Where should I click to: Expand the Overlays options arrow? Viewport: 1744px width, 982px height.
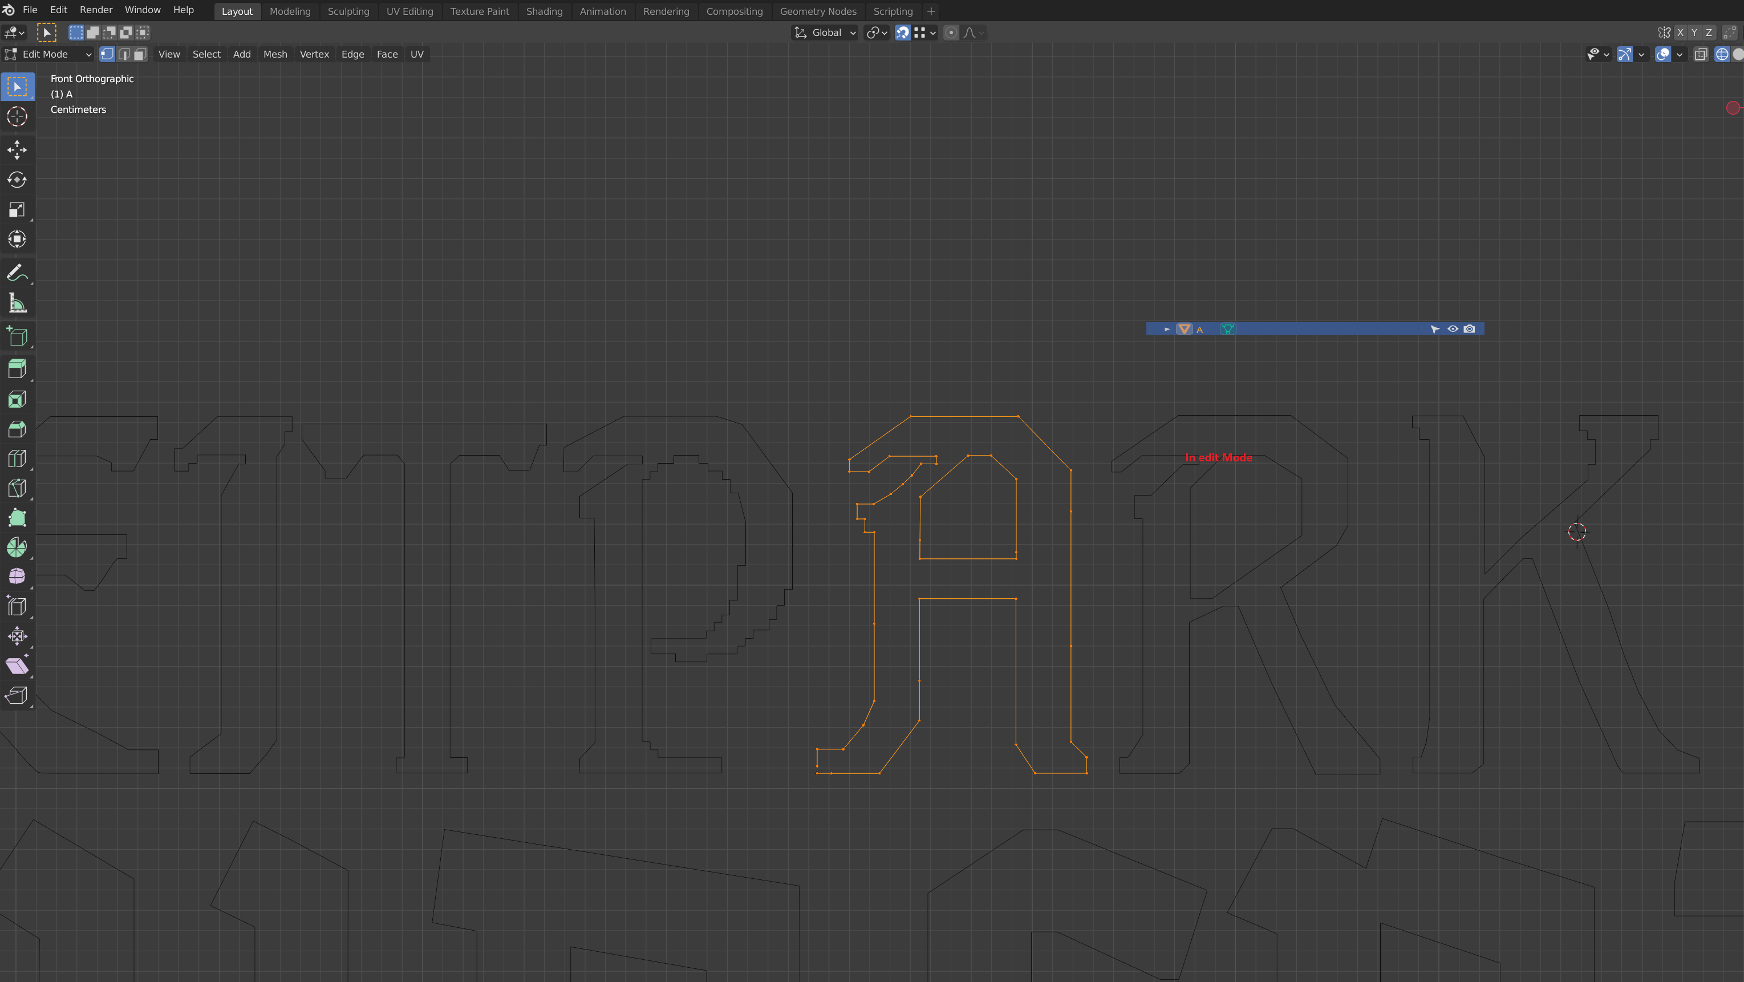[1680, 54]
